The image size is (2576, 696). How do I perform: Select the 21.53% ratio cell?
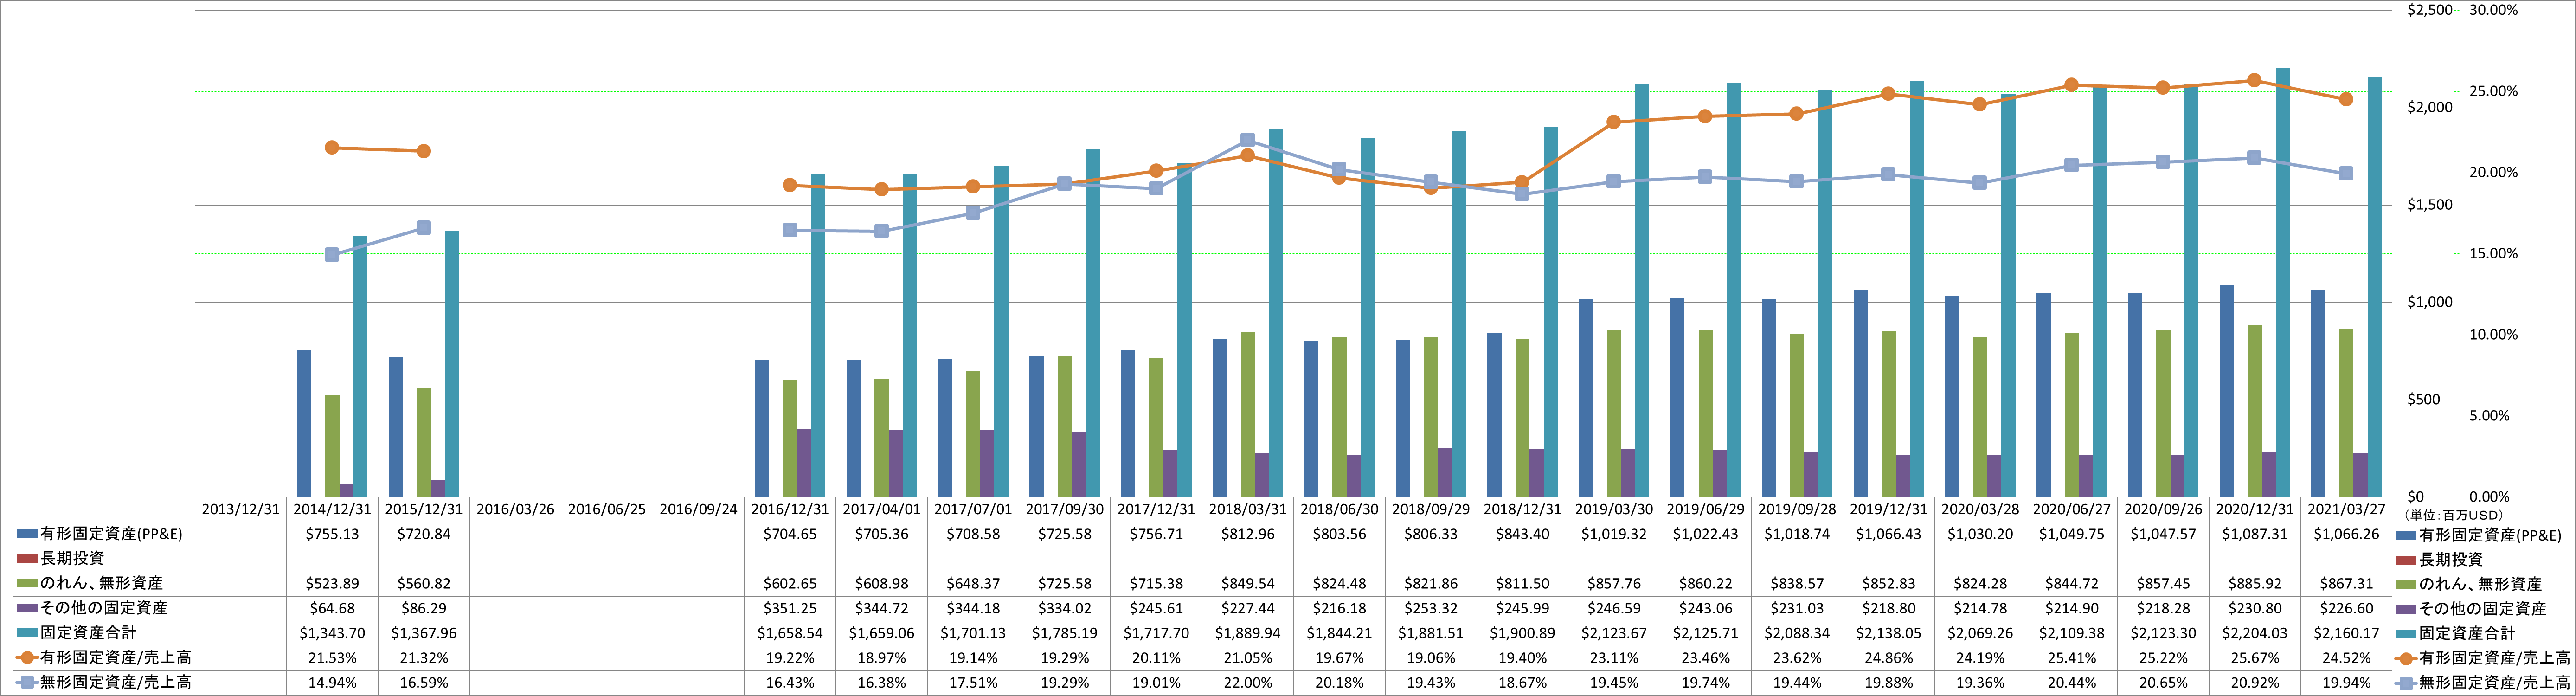coord(332,658)
